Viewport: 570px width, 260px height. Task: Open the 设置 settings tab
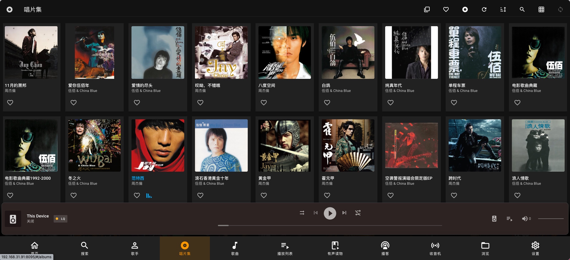(535, 248)
